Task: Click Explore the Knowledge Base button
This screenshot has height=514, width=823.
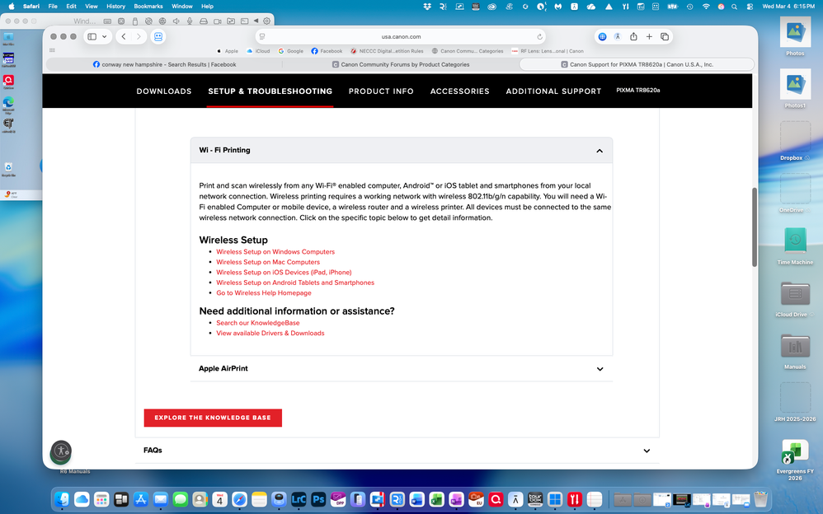Action: 213,418
